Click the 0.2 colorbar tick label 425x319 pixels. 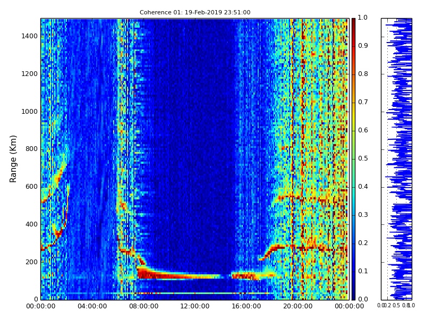pyautogui.click(x=363, y=243)
